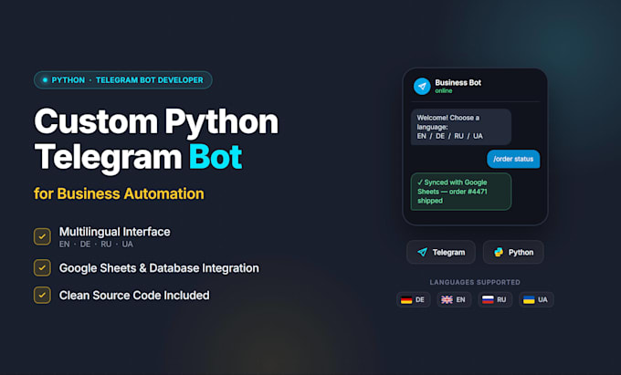Click the UK flag icon
The width and height of the screenshot is (621, 375).
[x=447, y=300]
